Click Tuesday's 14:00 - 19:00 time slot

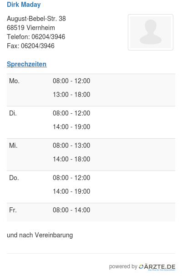(x=71, y=127)
